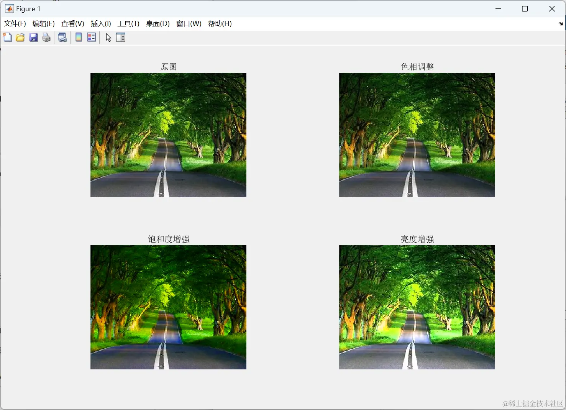
Task: Insert a legend from the toolbar
Action: click(92, 37)
